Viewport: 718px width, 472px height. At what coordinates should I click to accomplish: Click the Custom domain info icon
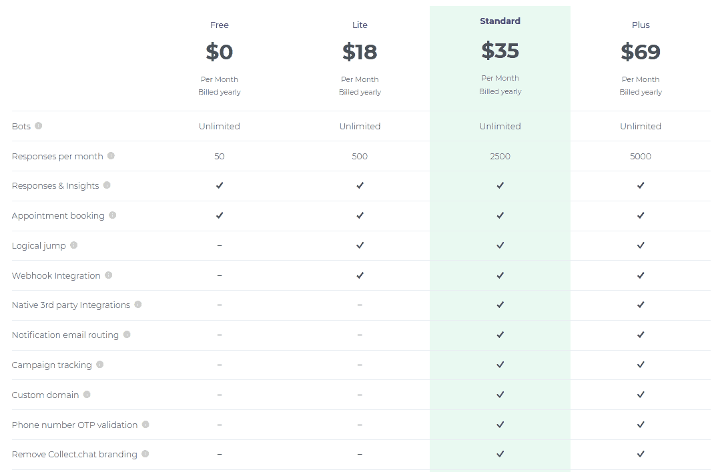pyautogui.click(x=87, y=395)
